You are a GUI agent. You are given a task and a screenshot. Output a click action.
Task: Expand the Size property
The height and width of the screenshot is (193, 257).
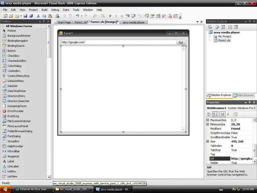208,141
